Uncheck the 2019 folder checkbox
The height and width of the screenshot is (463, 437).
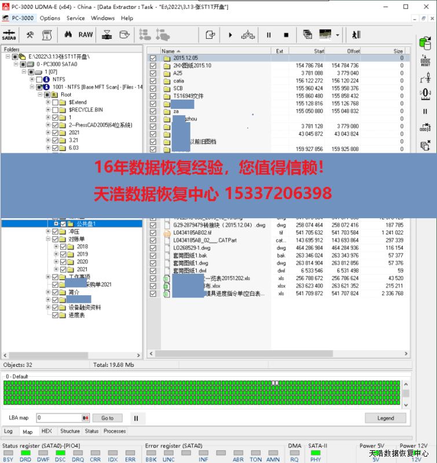64,254
